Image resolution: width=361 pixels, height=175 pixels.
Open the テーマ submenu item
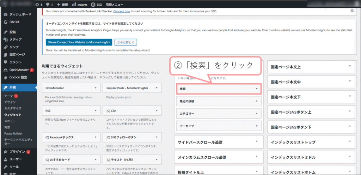9,96
